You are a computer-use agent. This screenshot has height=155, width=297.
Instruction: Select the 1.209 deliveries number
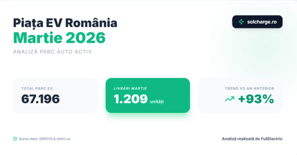[130, 99]
